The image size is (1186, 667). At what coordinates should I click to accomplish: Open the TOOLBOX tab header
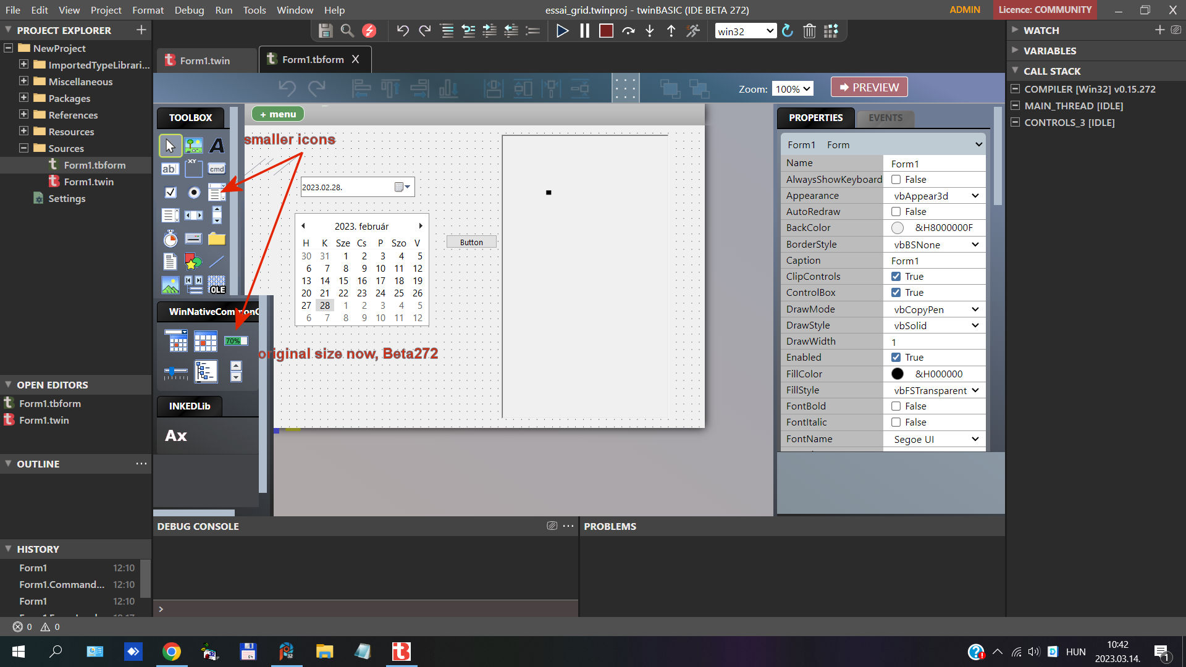(x=190, y=118)
